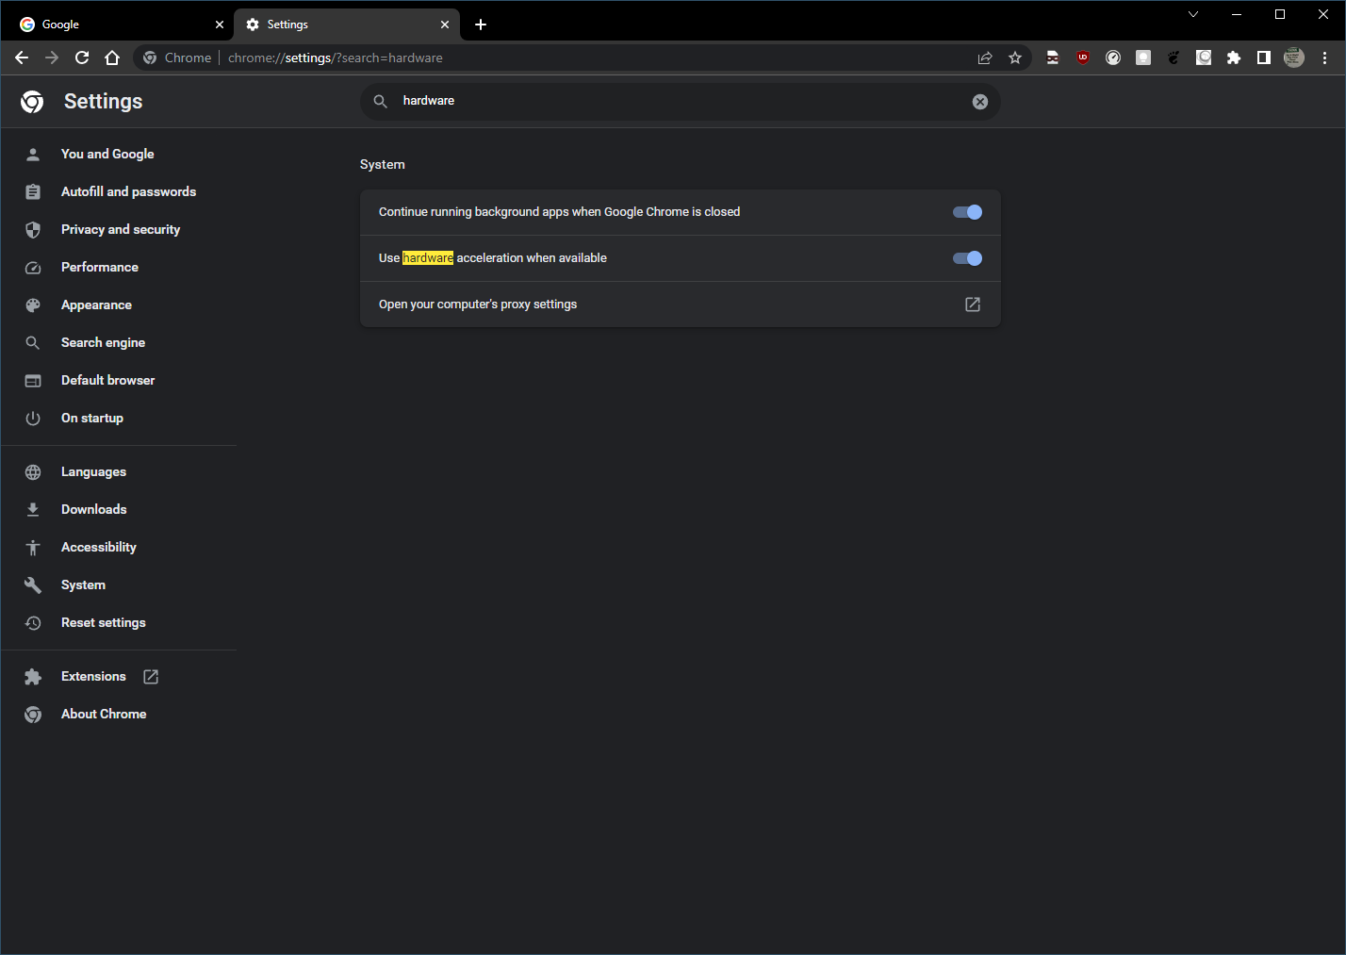The height and width of the screenshot is (955, 1346).
Task: Toggle the browser side panel icon
Action: pyautogui.click(x=1264, y=58)
